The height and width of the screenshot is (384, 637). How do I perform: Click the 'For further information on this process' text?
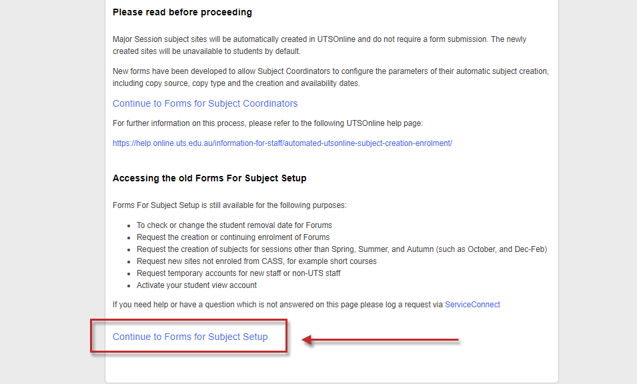(x=267, y=123)
